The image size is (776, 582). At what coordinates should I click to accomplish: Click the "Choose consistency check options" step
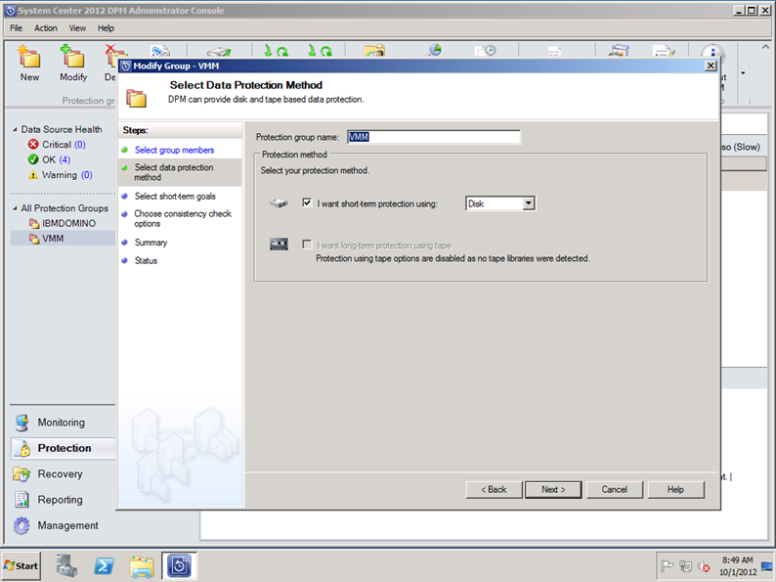183,218
